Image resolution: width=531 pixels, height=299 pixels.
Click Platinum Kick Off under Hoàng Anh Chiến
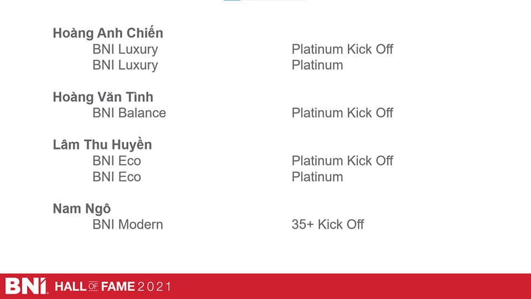(342, 49)
